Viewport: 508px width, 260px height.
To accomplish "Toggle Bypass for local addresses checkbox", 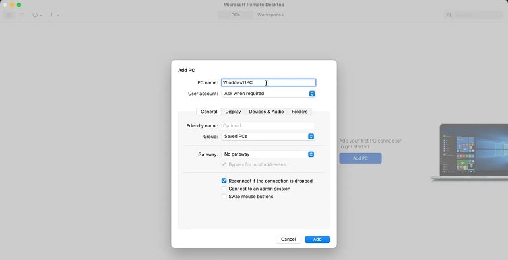I will click(x=224, y=164).
